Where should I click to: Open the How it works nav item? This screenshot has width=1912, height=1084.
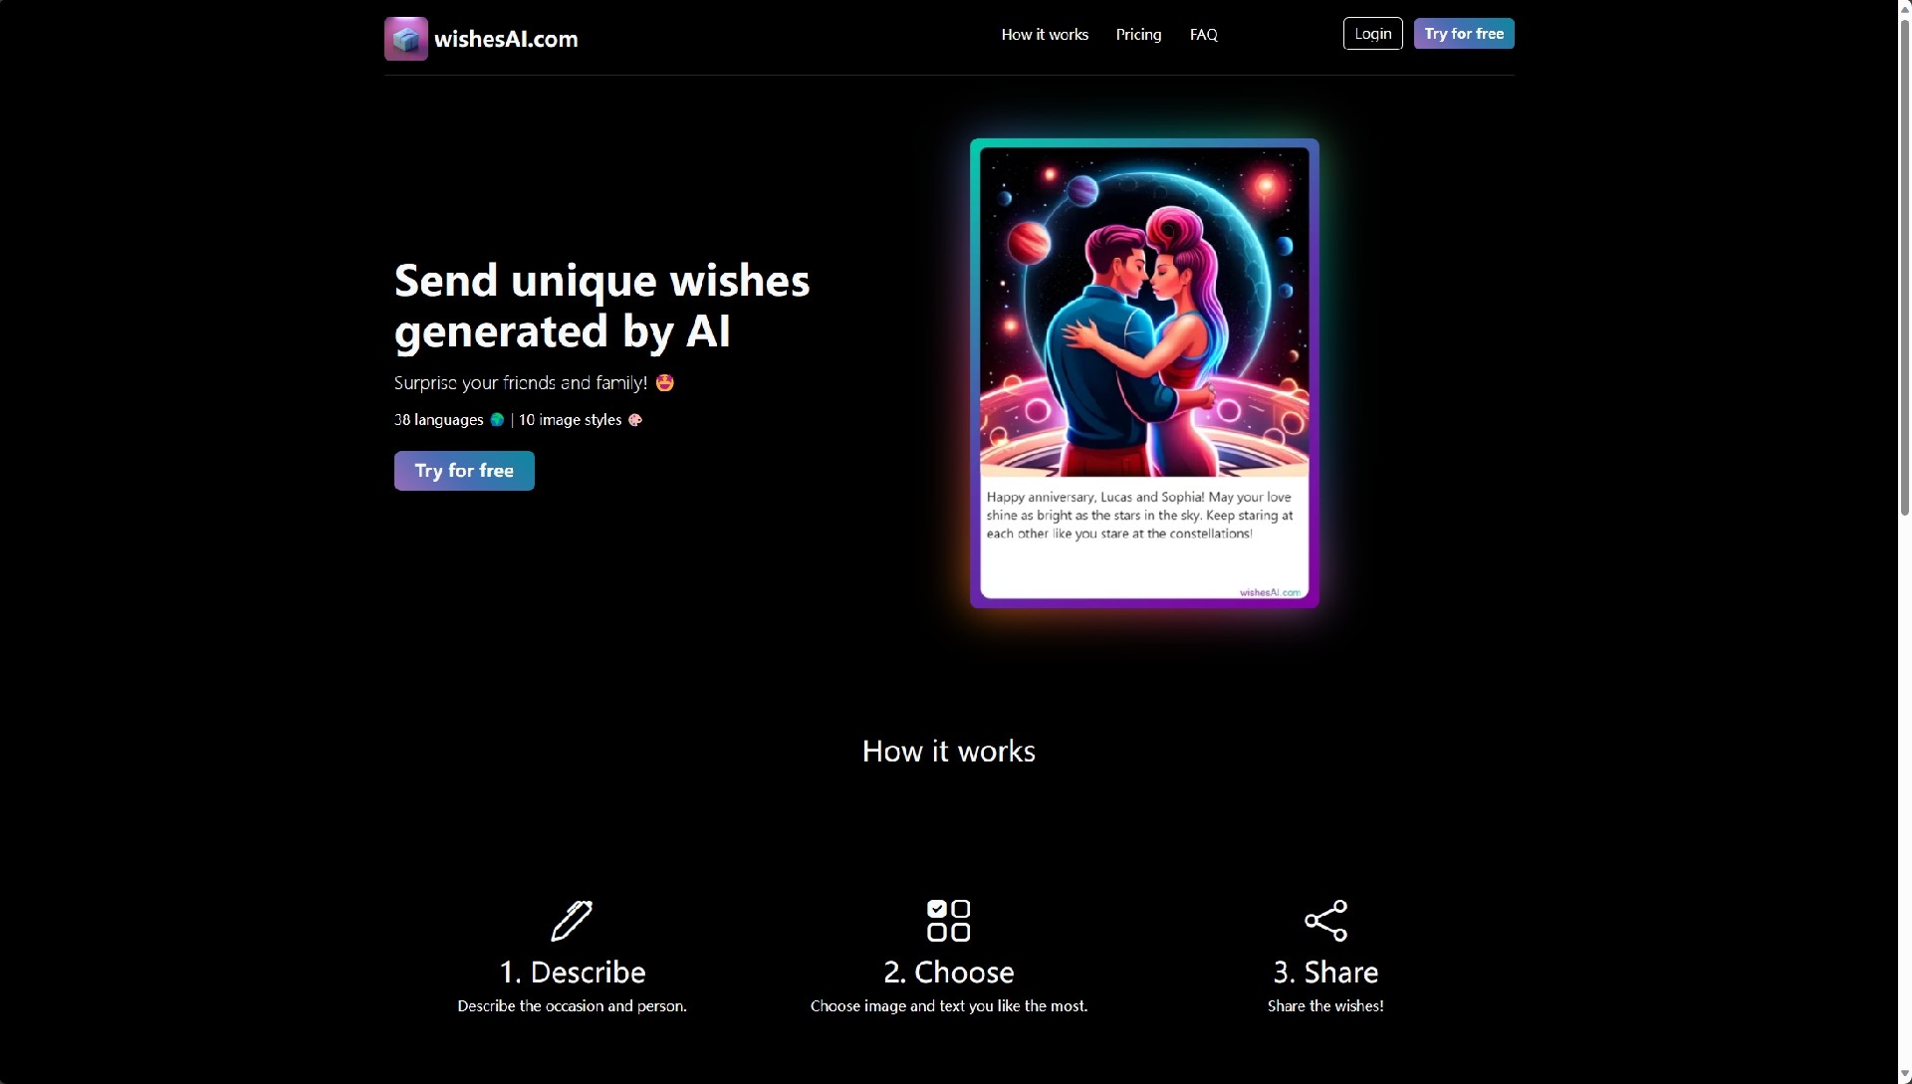(x=1045, y=35)
